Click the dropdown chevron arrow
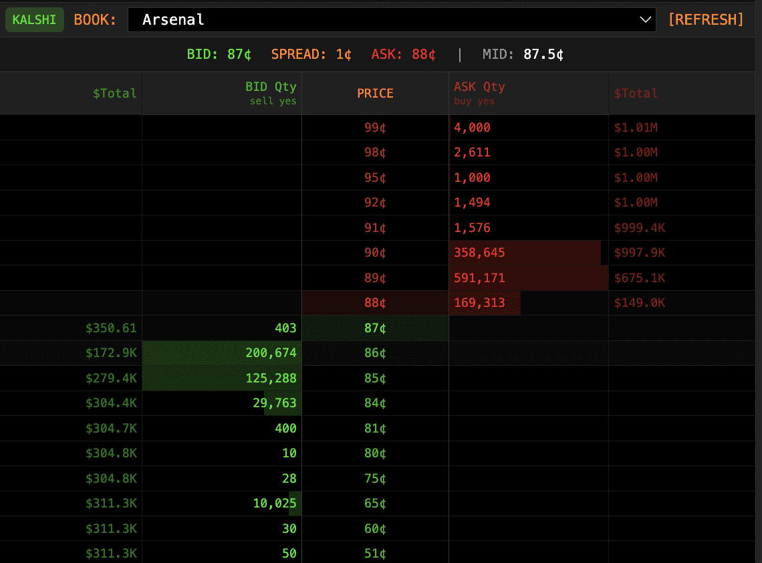This screenshot has width=762, height=563. tap(645, 20)
